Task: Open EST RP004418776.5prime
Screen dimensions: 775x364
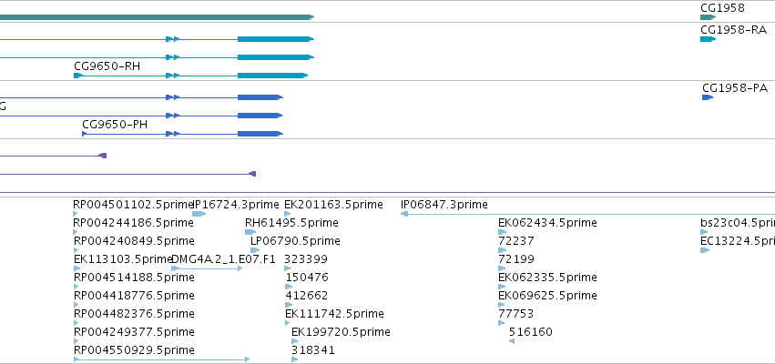Action: click(134, 296)
